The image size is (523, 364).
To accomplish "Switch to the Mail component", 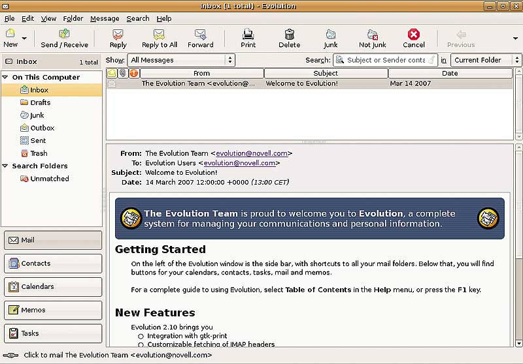I will pos(53,240).
